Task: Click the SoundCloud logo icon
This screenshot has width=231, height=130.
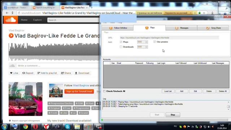Action: [10, 20]
